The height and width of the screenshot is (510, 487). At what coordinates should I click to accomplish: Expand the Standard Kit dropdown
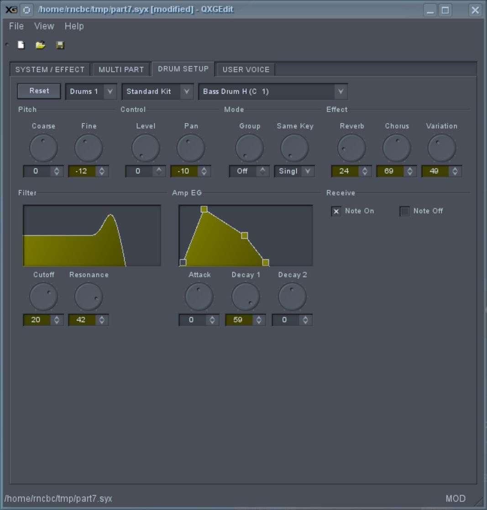click(157, 91)
